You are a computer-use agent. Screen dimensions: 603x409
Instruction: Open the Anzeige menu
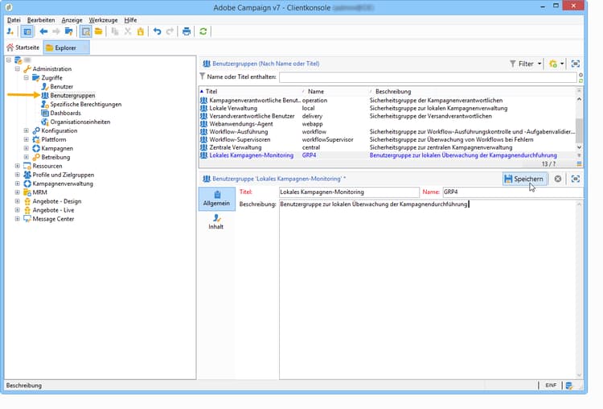(72, 20)
